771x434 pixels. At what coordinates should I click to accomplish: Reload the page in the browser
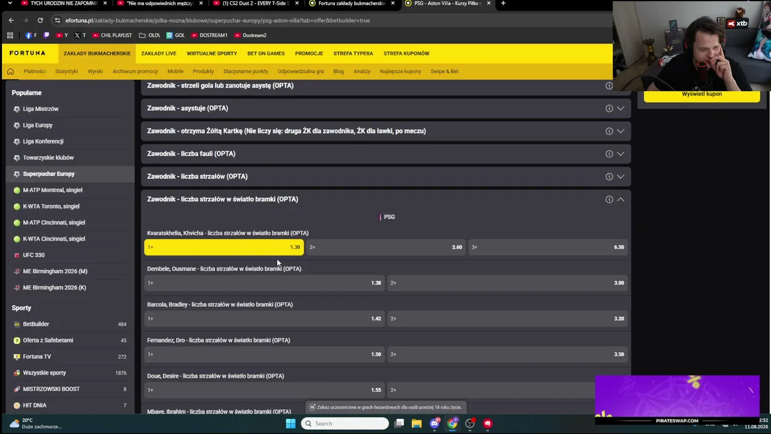coord(40,20)
